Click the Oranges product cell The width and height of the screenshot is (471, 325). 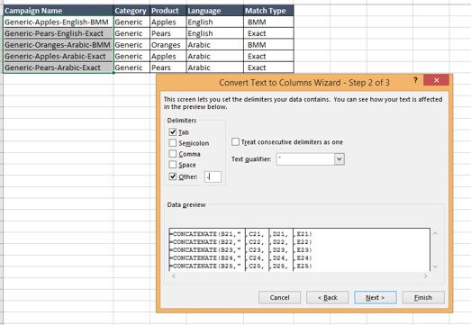[x=168, y=45]
